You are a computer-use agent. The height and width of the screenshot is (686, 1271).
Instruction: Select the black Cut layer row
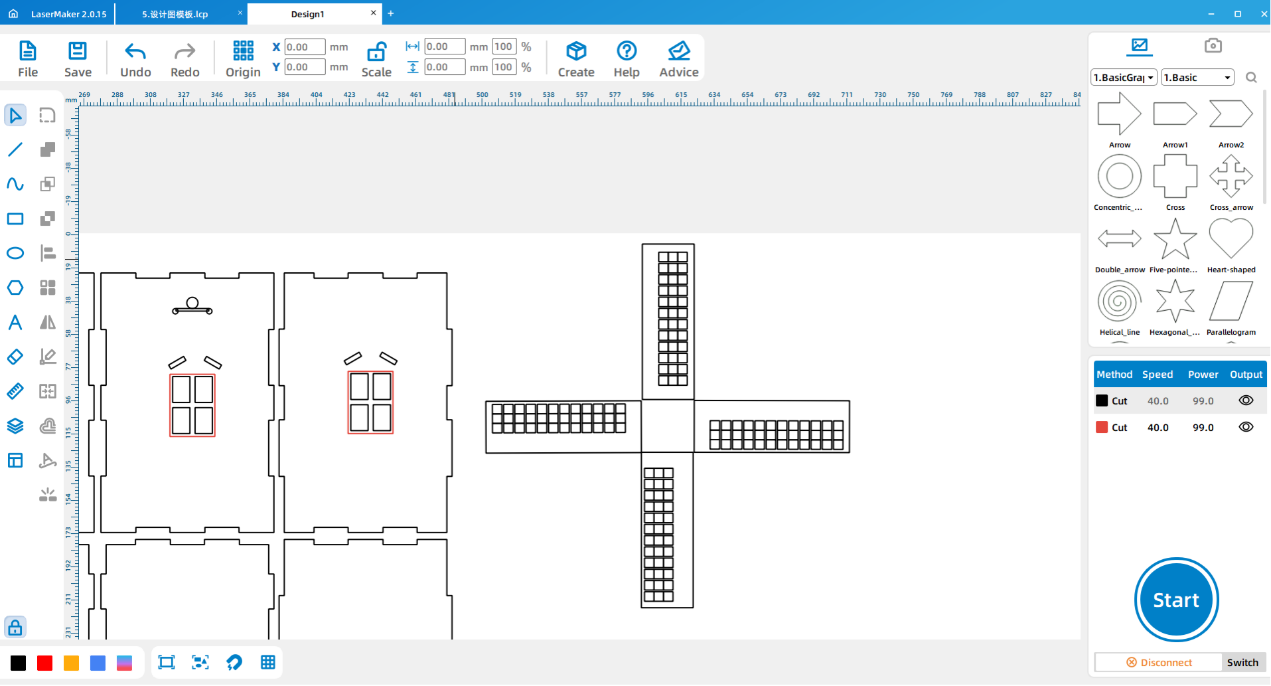coord(1180,400)
